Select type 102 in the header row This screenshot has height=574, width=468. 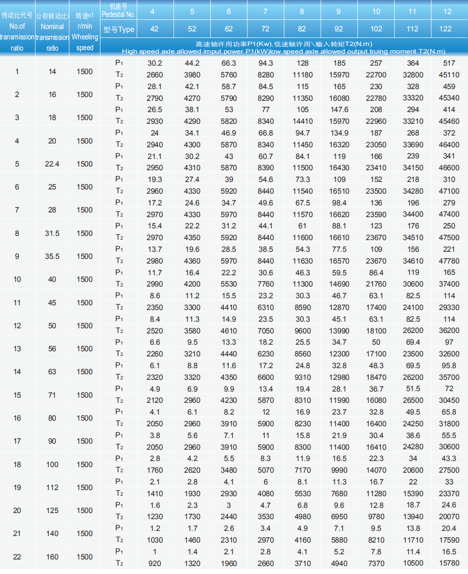[x=376, y=29]
